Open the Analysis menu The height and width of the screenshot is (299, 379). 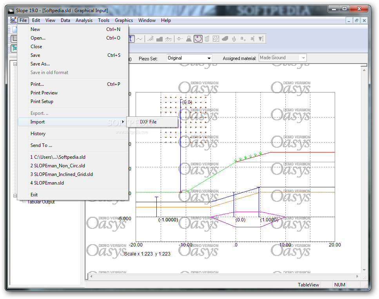tap(84, 20)
